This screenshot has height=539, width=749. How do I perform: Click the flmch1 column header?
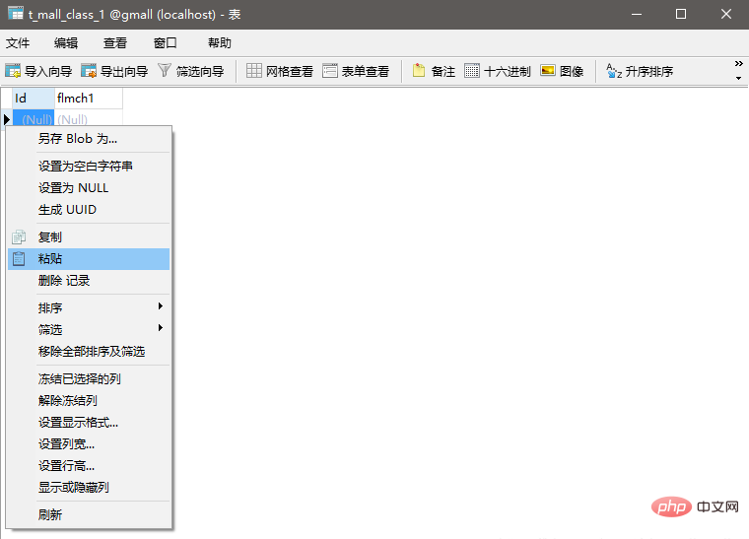point(89,99)
